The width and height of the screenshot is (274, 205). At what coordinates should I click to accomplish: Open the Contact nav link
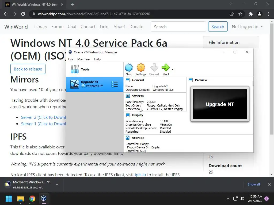(88, 27)
